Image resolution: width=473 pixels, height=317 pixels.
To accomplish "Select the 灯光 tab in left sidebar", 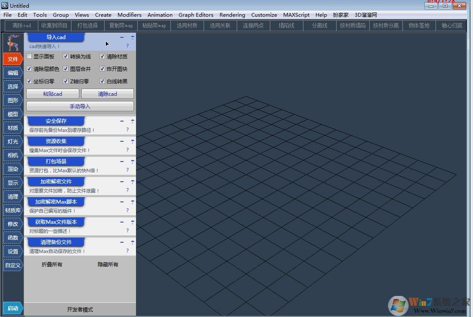I will click(12, 141).
